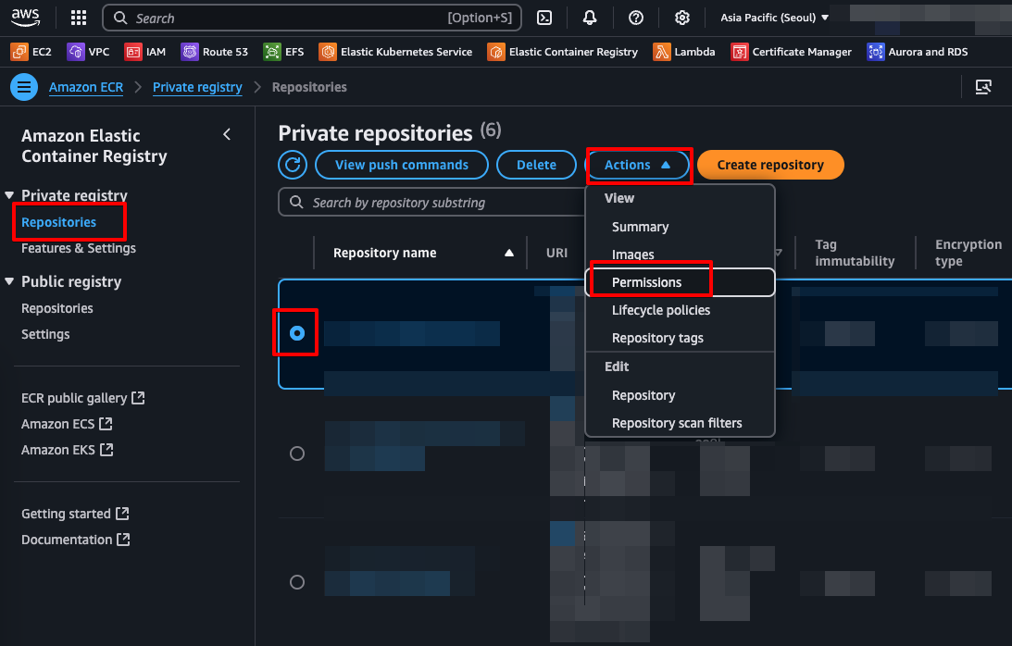The width and height of the screenshot is (1012, 646).
Task: Open Repositories under Public registry
Action: [x=57, y=308]
